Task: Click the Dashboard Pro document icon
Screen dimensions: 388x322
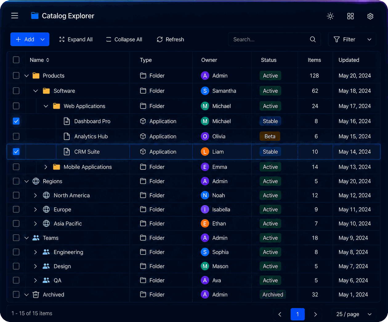Action: point(67,121)
